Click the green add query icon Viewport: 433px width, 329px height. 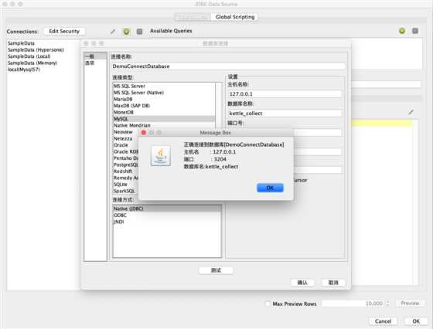point(402,31)
